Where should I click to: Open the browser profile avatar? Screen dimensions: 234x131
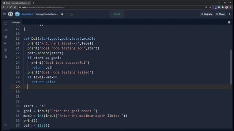(227, 7)
